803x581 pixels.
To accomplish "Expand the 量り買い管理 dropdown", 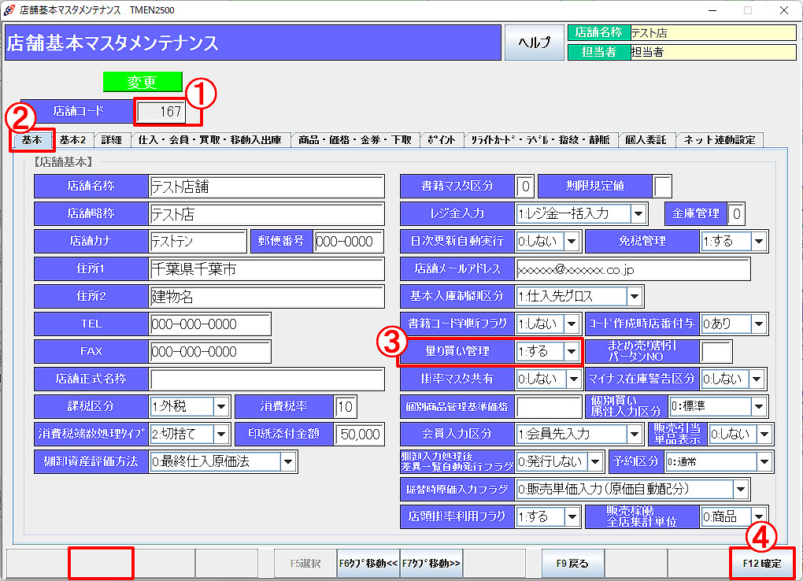I will (572, 351).
